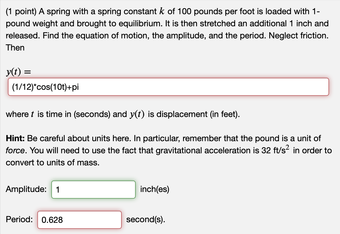This screenshot has width=340, height=234.
Task: Click the y(t) answer input field
Action: pyautogui.click(x=168, y=87)
